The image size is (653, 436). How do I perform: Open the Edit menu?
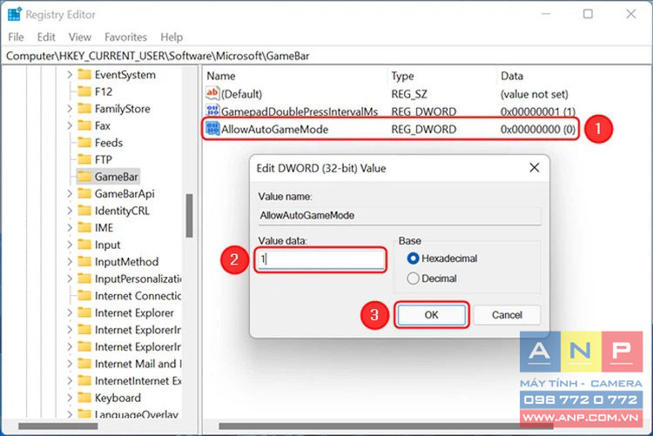pos(46,37)
